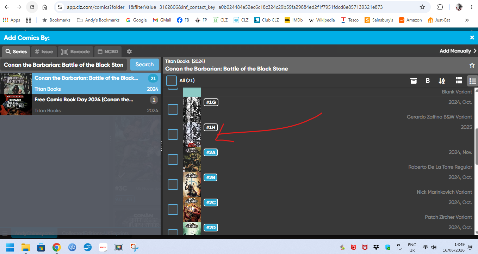The image size is (478, 254).
Task: Select Free Comic Book Day 2024 result
Action: pos(80,105)
